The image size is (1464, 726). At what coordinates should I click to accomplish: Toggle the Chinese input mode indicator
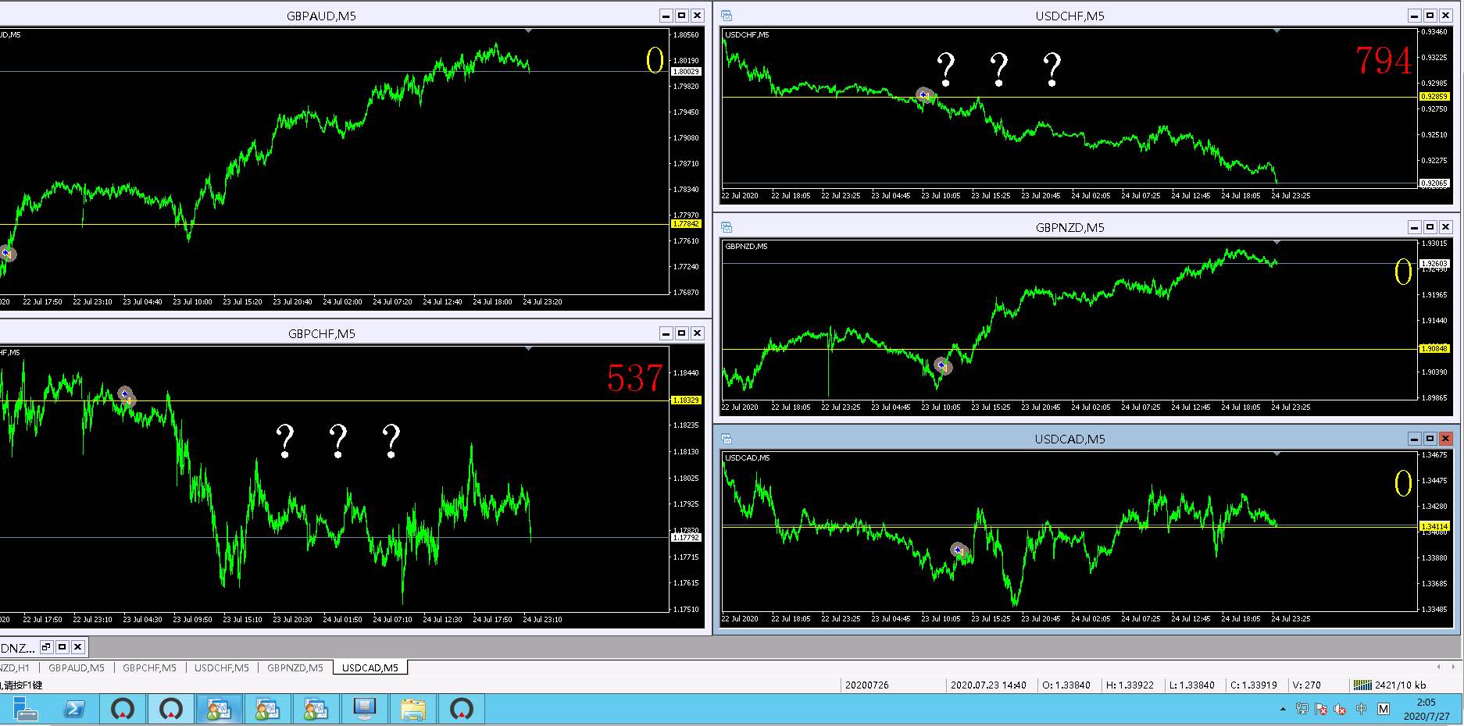[1362, 709]
